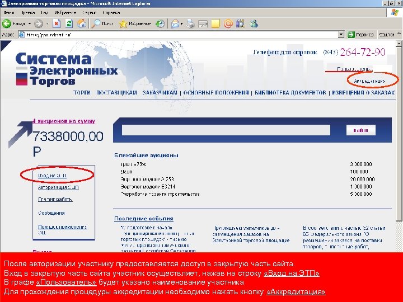Click the Mail envelope toolbar icon
The height and width of the screenshot is (302, 403).
(175, 23)
